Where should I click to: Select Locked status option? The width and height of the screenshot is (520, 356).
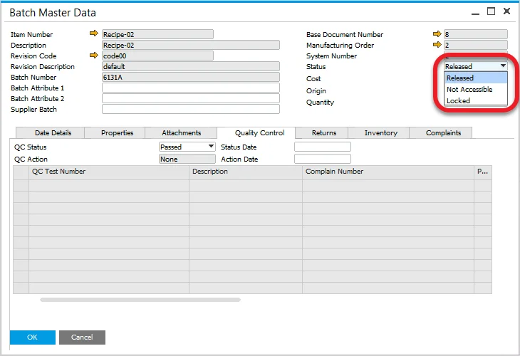pyautogui.click(x=458, y=101)
